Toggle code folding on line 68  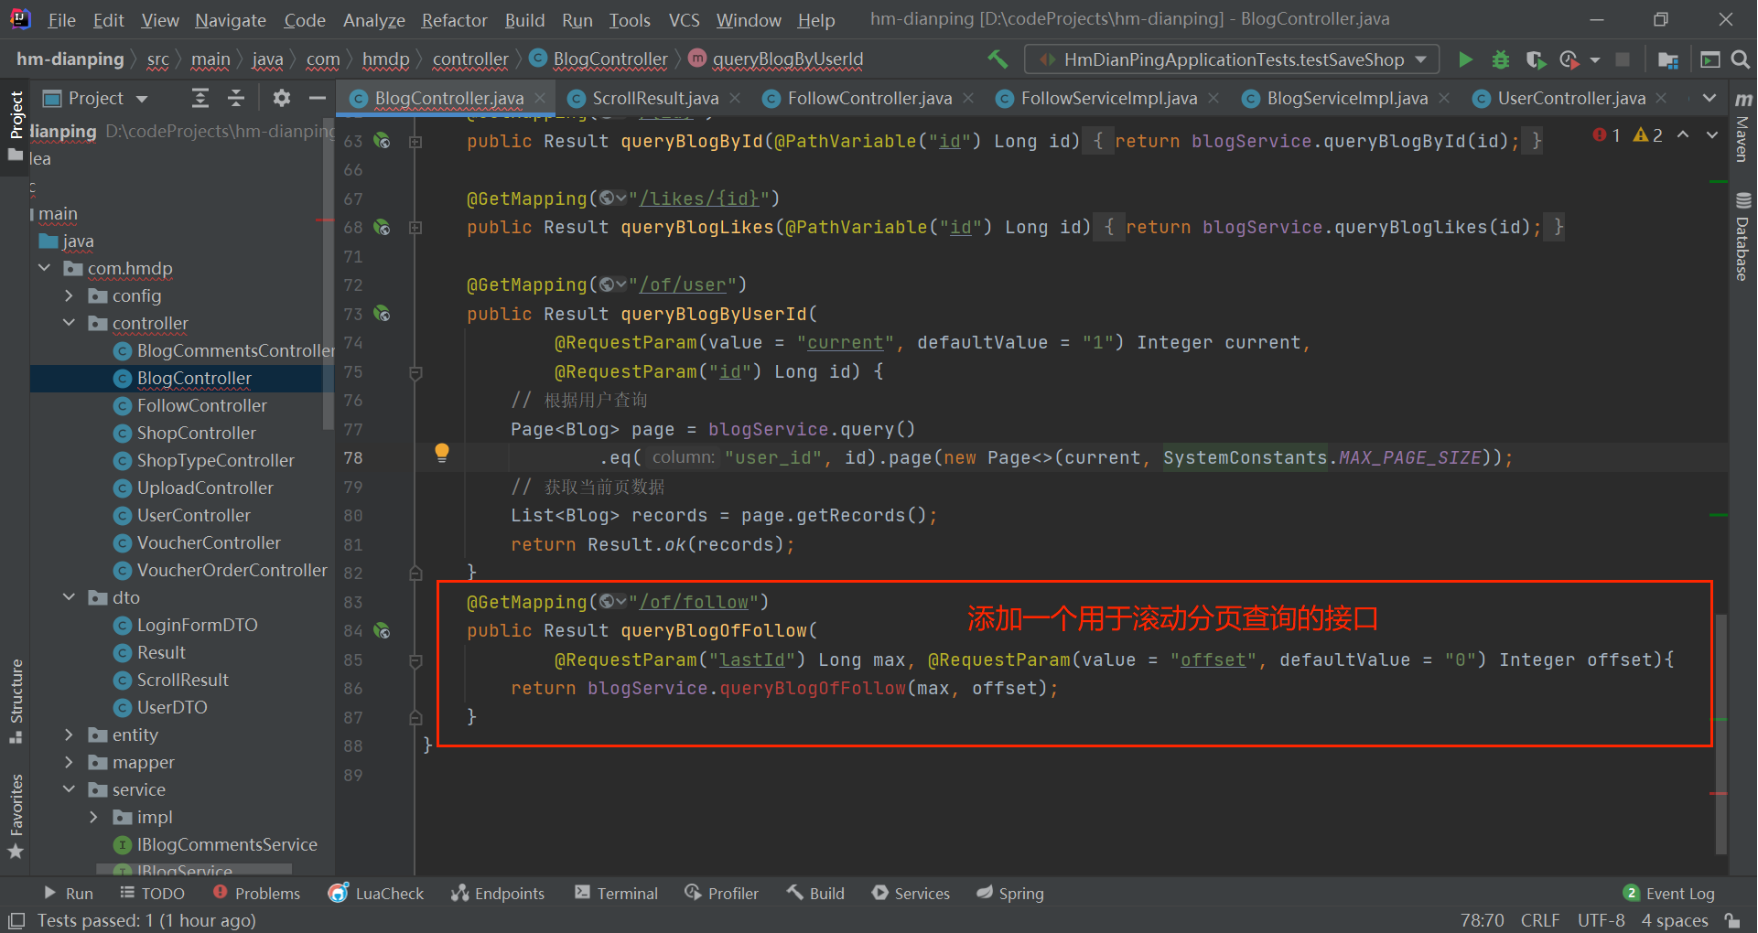tap(415, 227)
